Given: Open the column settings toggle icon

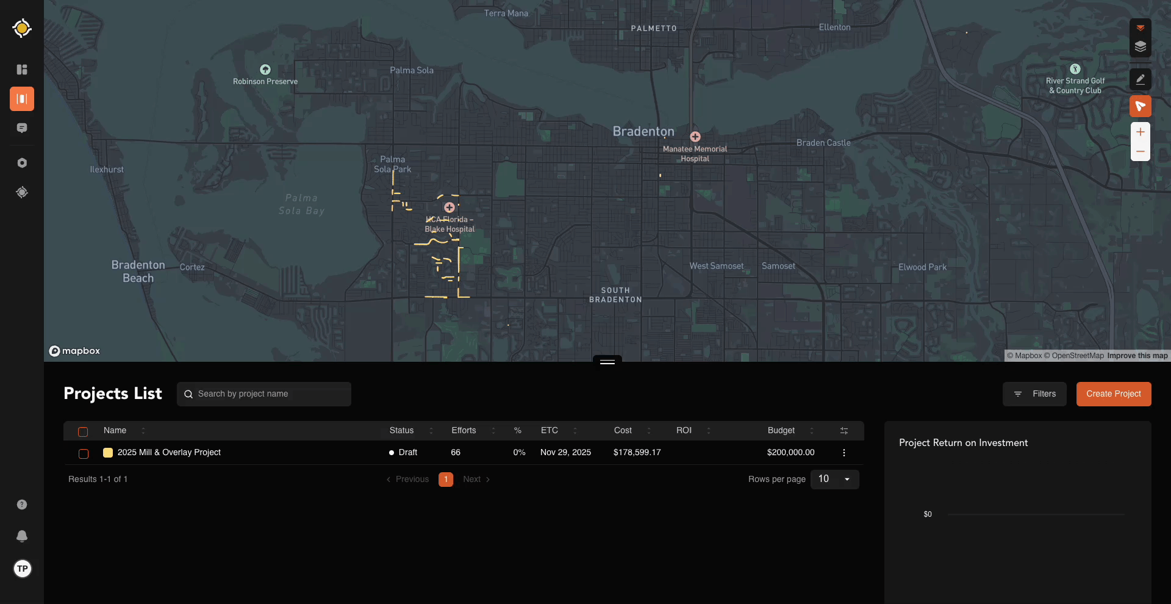Looking at the screenshot, I should pos(843,431).
